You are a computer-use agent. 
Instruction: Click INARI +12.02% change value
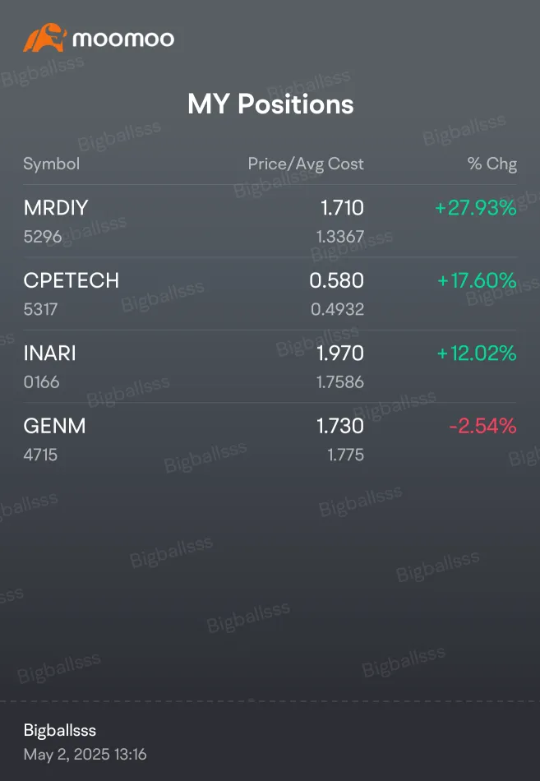477,354
